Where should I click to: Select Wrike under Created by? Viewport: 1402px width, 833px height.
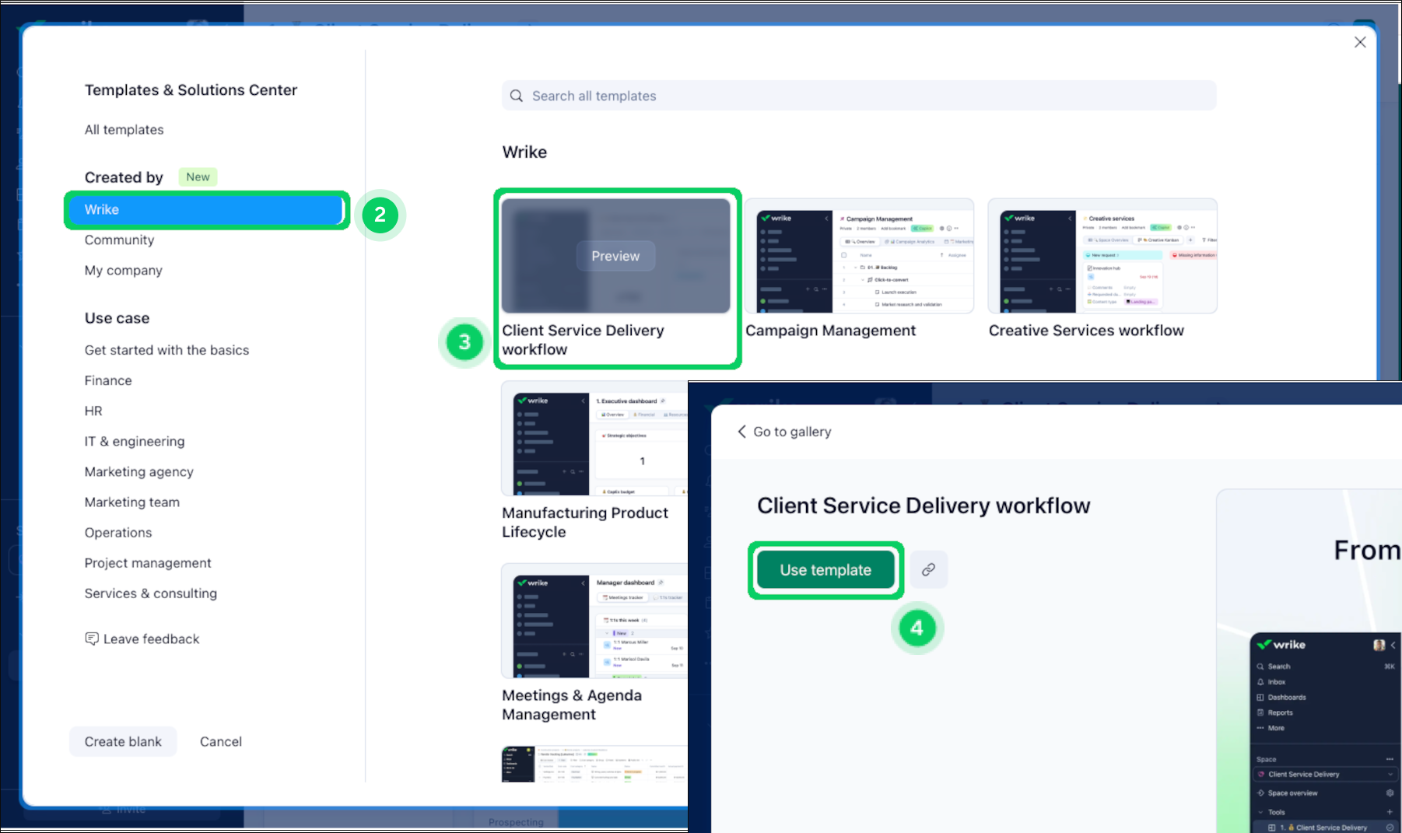[206, 209]
